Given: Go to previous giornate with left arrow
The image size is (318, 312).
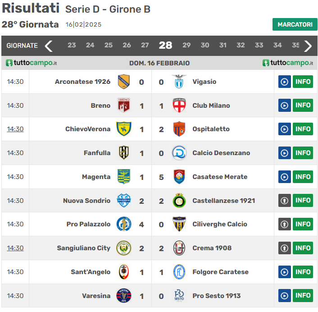Looking at the screenshot, I should click(x=49, y=46).
